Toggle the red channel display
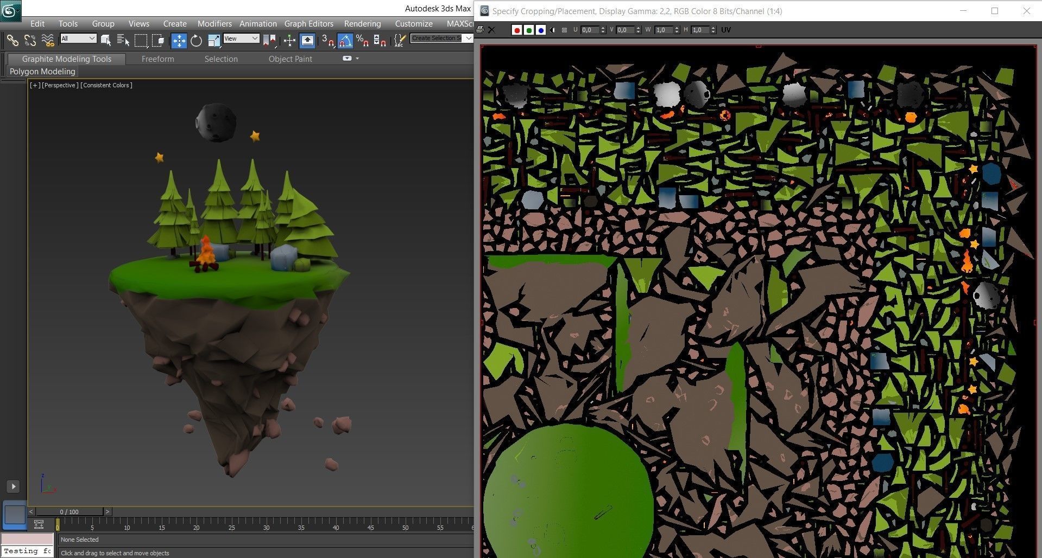This screenshot has width=1042, height=558. pos(517,30)
